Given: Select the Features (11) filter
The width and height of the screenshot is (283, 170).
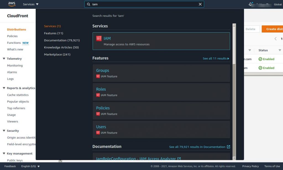Looking at the screenshot, I should click(x=54, y=33).
